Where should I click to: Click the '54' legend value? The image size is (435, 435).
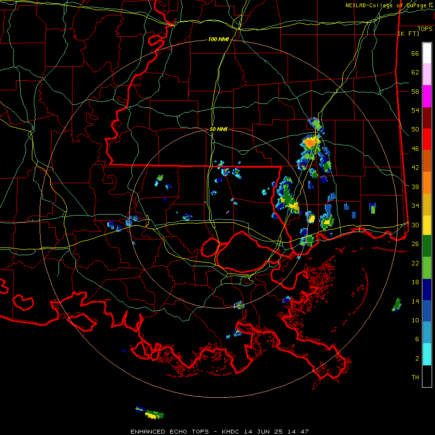click(x=415, y=110)
